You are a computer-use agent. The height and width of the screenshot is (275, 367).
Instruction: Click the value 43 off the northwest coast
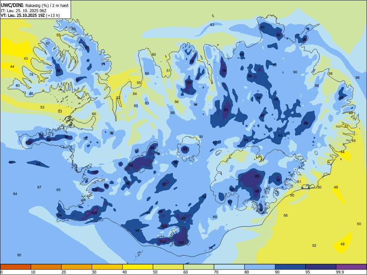(26, 58)
